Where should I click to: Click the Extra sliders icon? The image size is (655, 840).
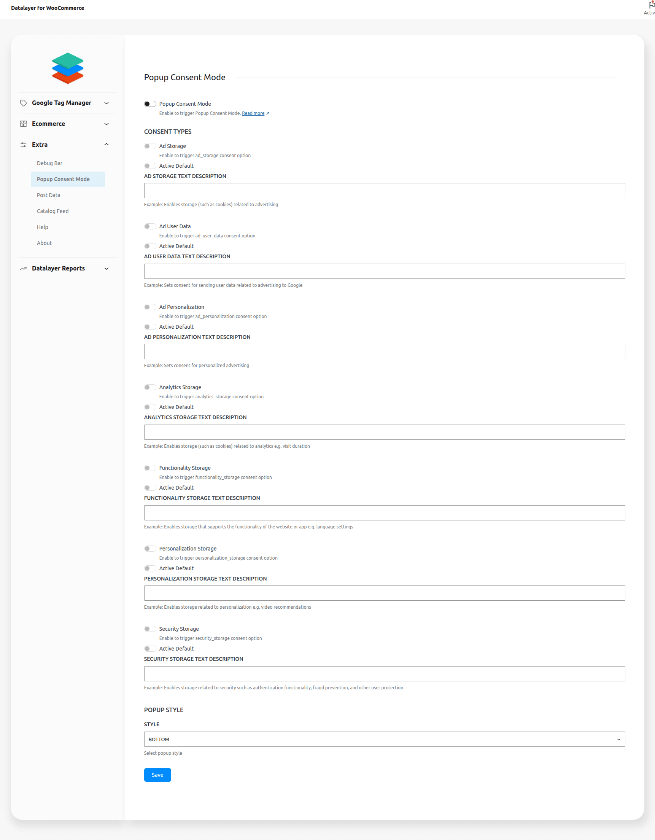(24, 145)
